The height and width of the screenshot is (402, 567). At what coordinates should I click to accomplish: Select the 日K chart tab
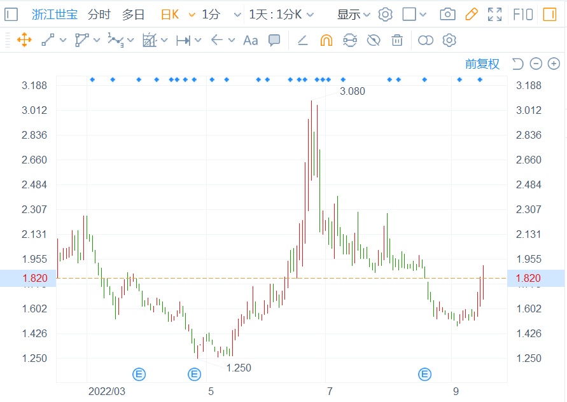(x=170, y=15)
